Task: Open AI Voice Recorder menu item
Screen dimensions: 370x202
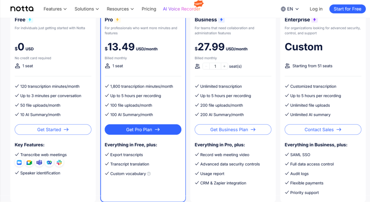Action: click(181, 9)
